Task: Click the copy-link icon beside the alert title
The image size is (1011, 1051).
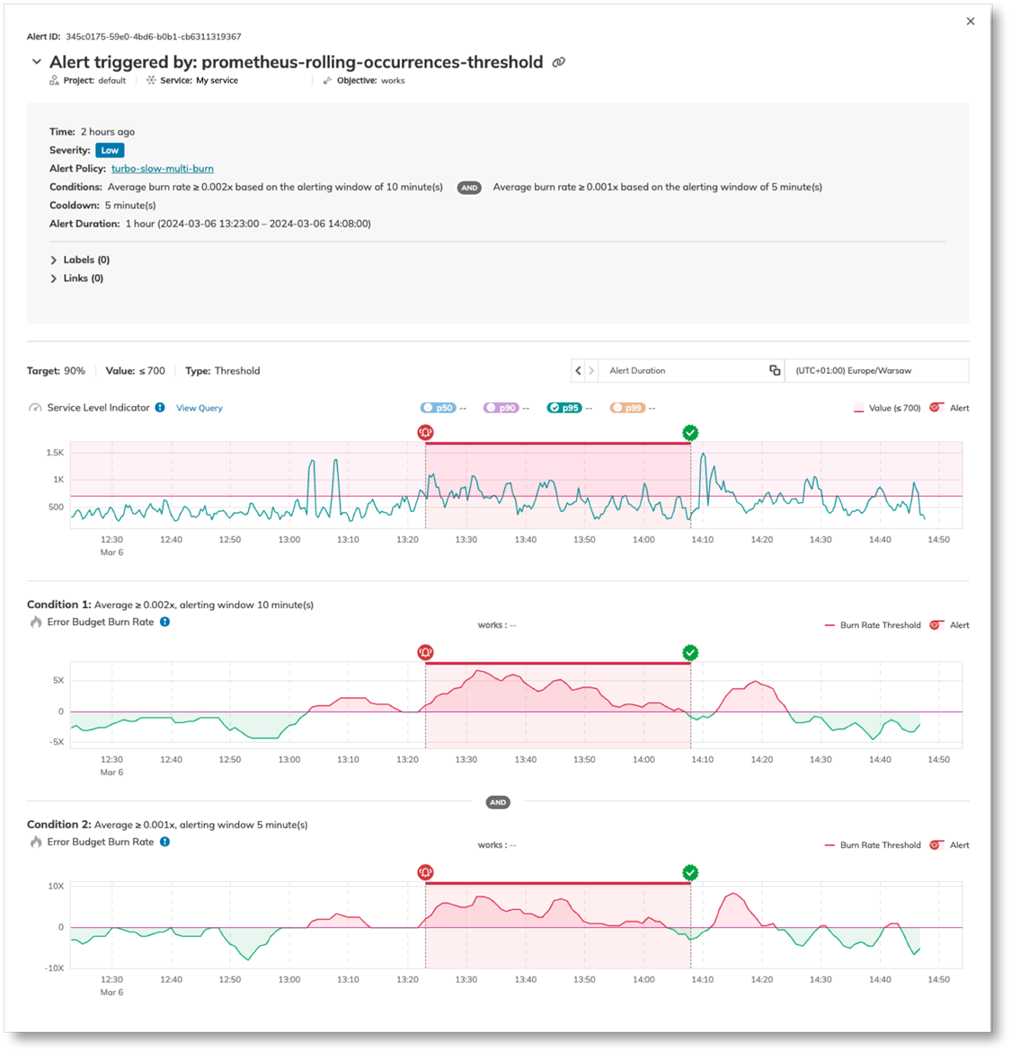Action: coord(558,62)
